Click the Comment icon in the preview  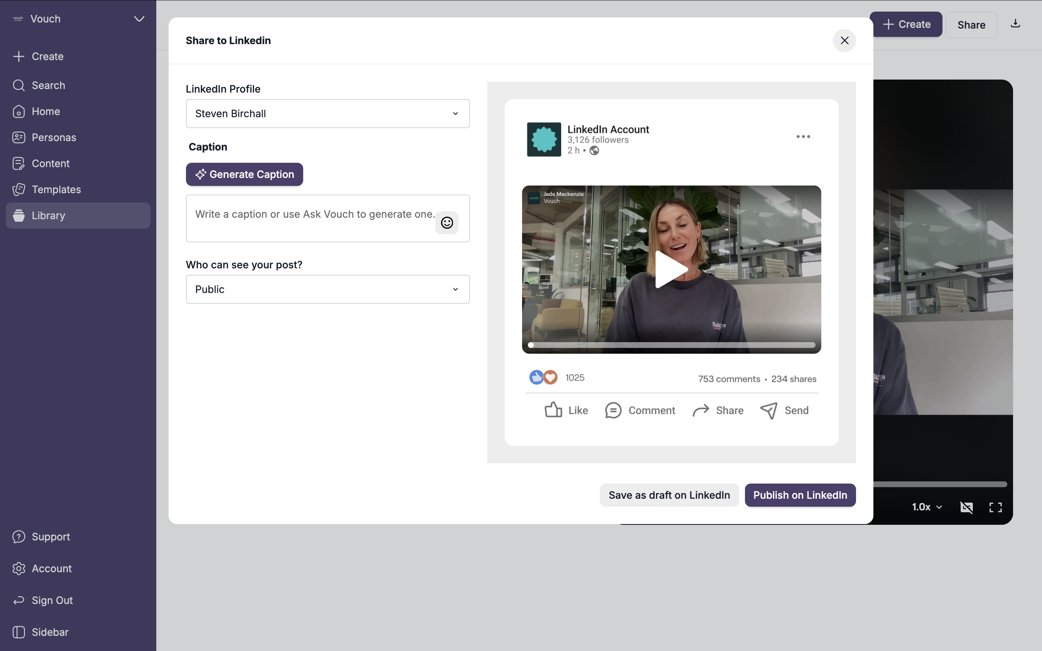[613, 410]
